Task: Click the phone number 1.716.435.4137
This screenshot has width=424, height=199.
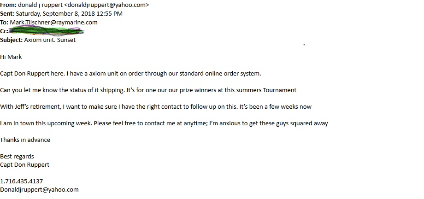Action: [x=21, y=181]
